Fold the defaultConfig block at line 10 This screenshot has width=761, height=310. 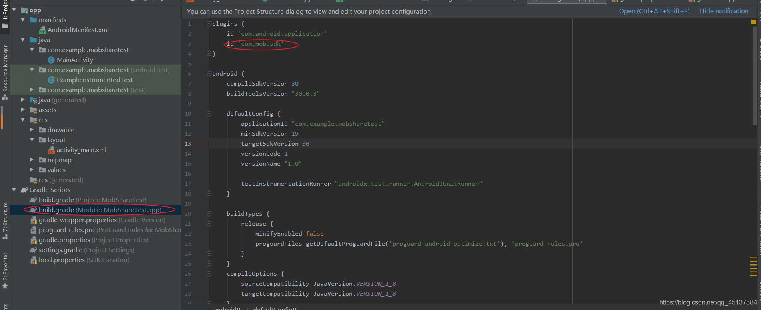point(209,114)
